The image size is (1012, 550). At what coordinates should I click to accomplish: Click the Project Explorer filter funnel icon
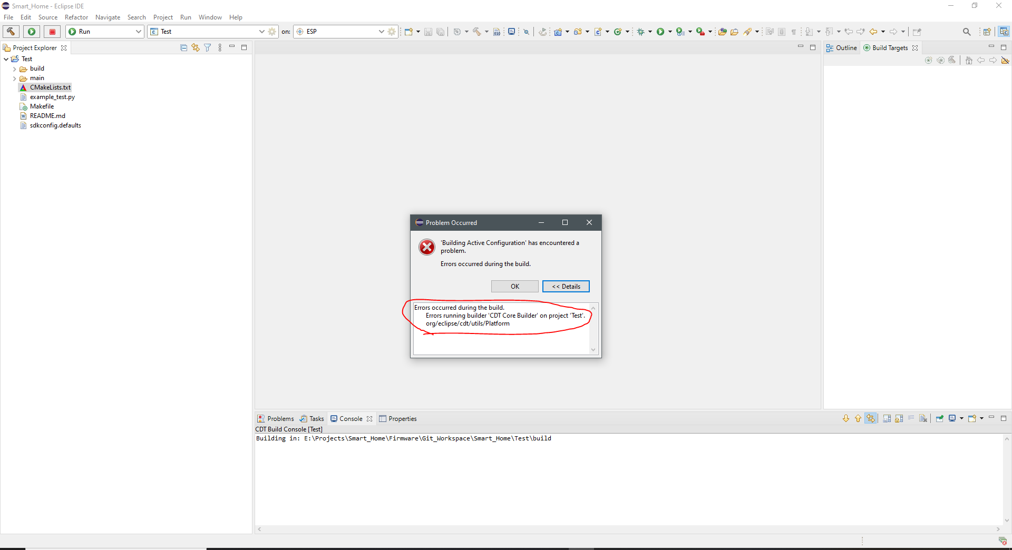(208, 47)
